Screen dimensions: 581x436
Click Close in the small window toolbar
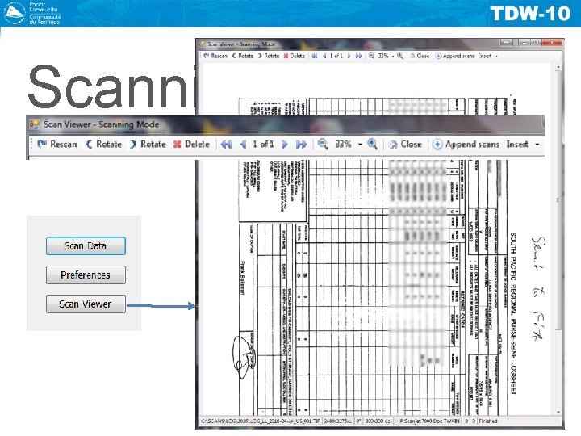[x=420, y=56]
